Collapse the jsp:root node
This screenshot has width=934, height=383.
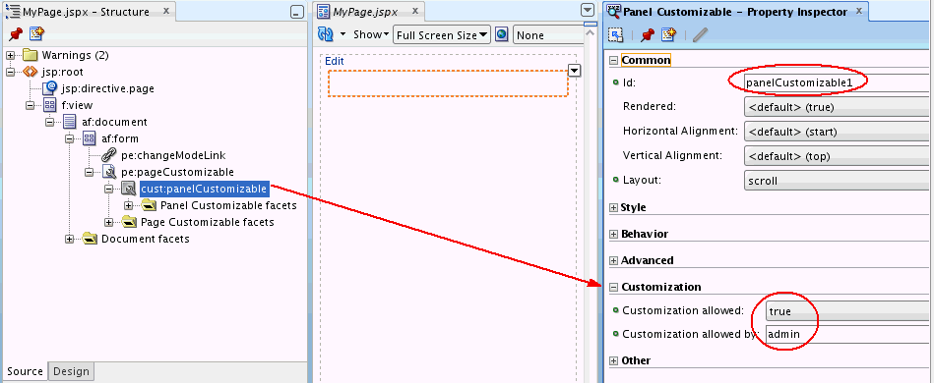pos(10,72)
